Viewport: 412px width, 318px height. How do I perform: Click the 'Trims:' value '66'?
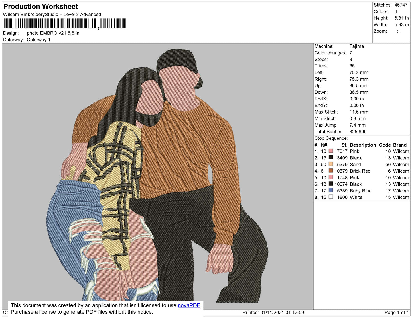point(352,66)
